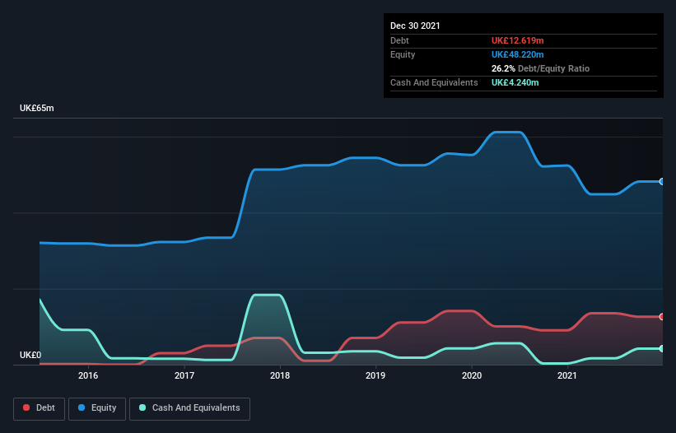Viewport: 676px width, 433px height.
Task: Click the tooltip Debt row label
Action: pos(399,40)
